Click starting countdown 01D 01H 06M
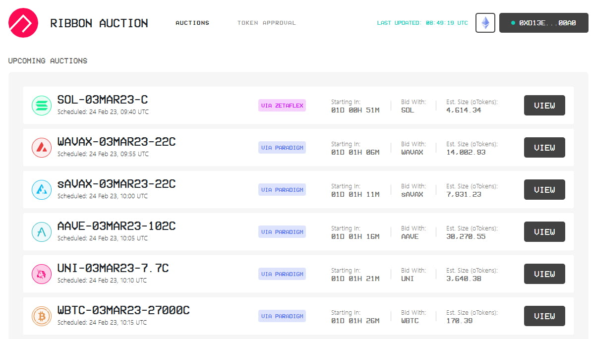 coord(355,153)
